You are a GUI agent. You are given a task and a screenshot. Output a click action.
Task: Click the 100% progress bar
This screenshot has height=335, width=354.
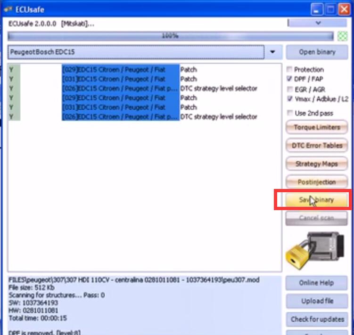pyautogui.click(x=171, y=36)
